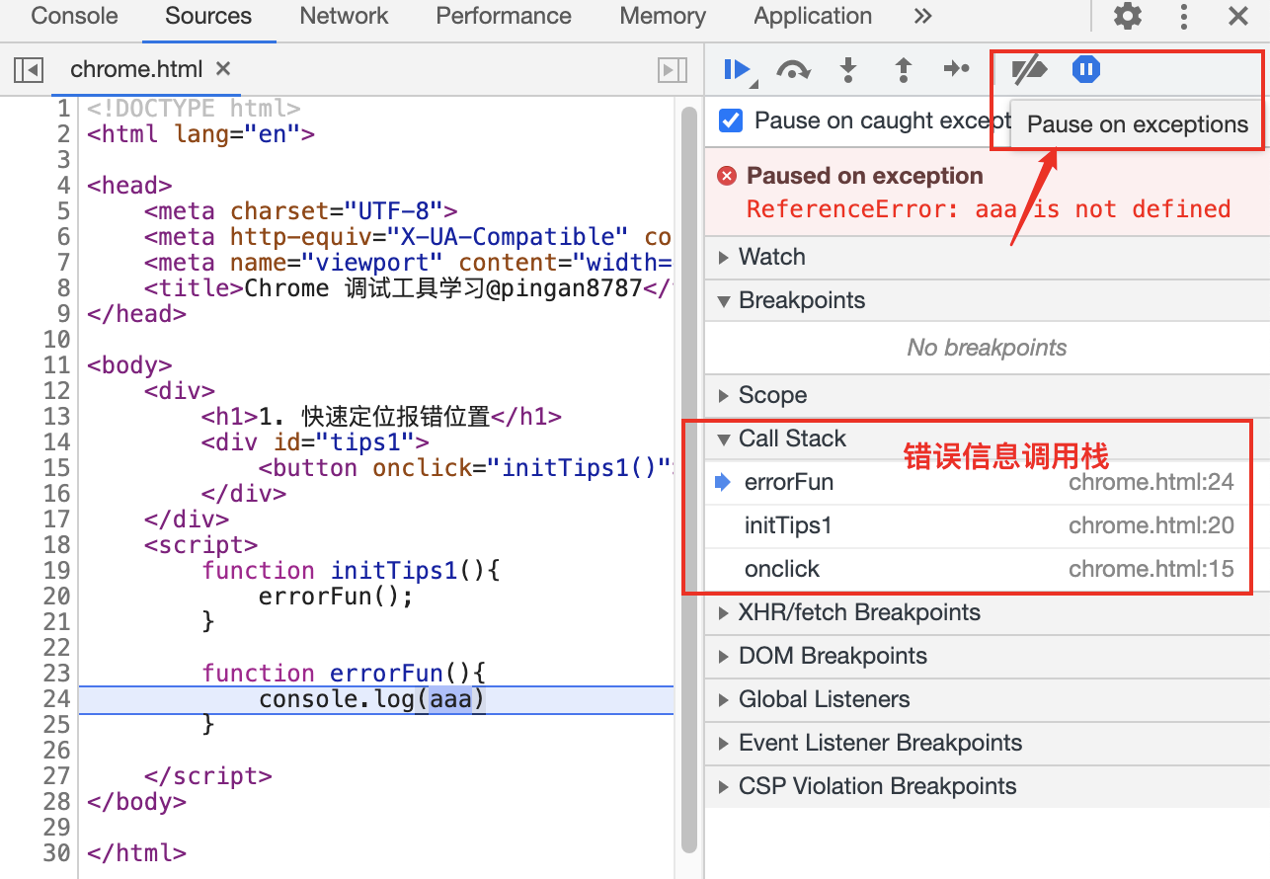This screenshot has width=1270, height=879.
Task: Go to the Performance tab
Action: pyautogui.click(x=504, y=16)
